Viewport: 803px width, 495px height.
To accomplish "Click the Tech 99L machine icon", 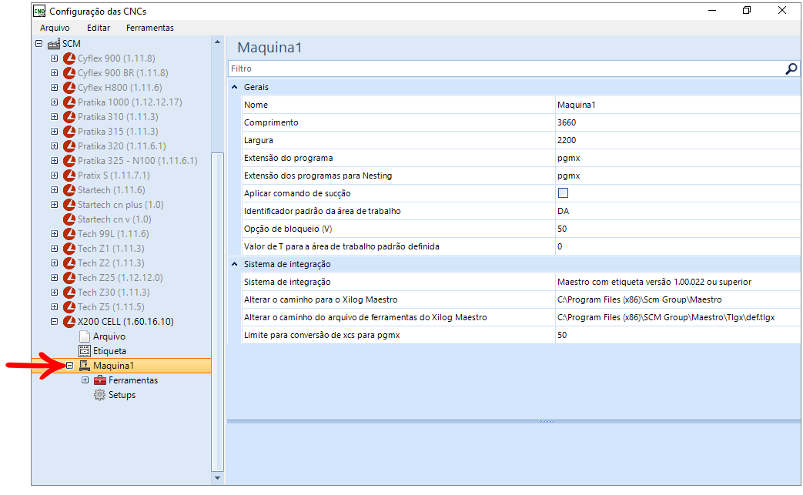I will click(69, 234).
